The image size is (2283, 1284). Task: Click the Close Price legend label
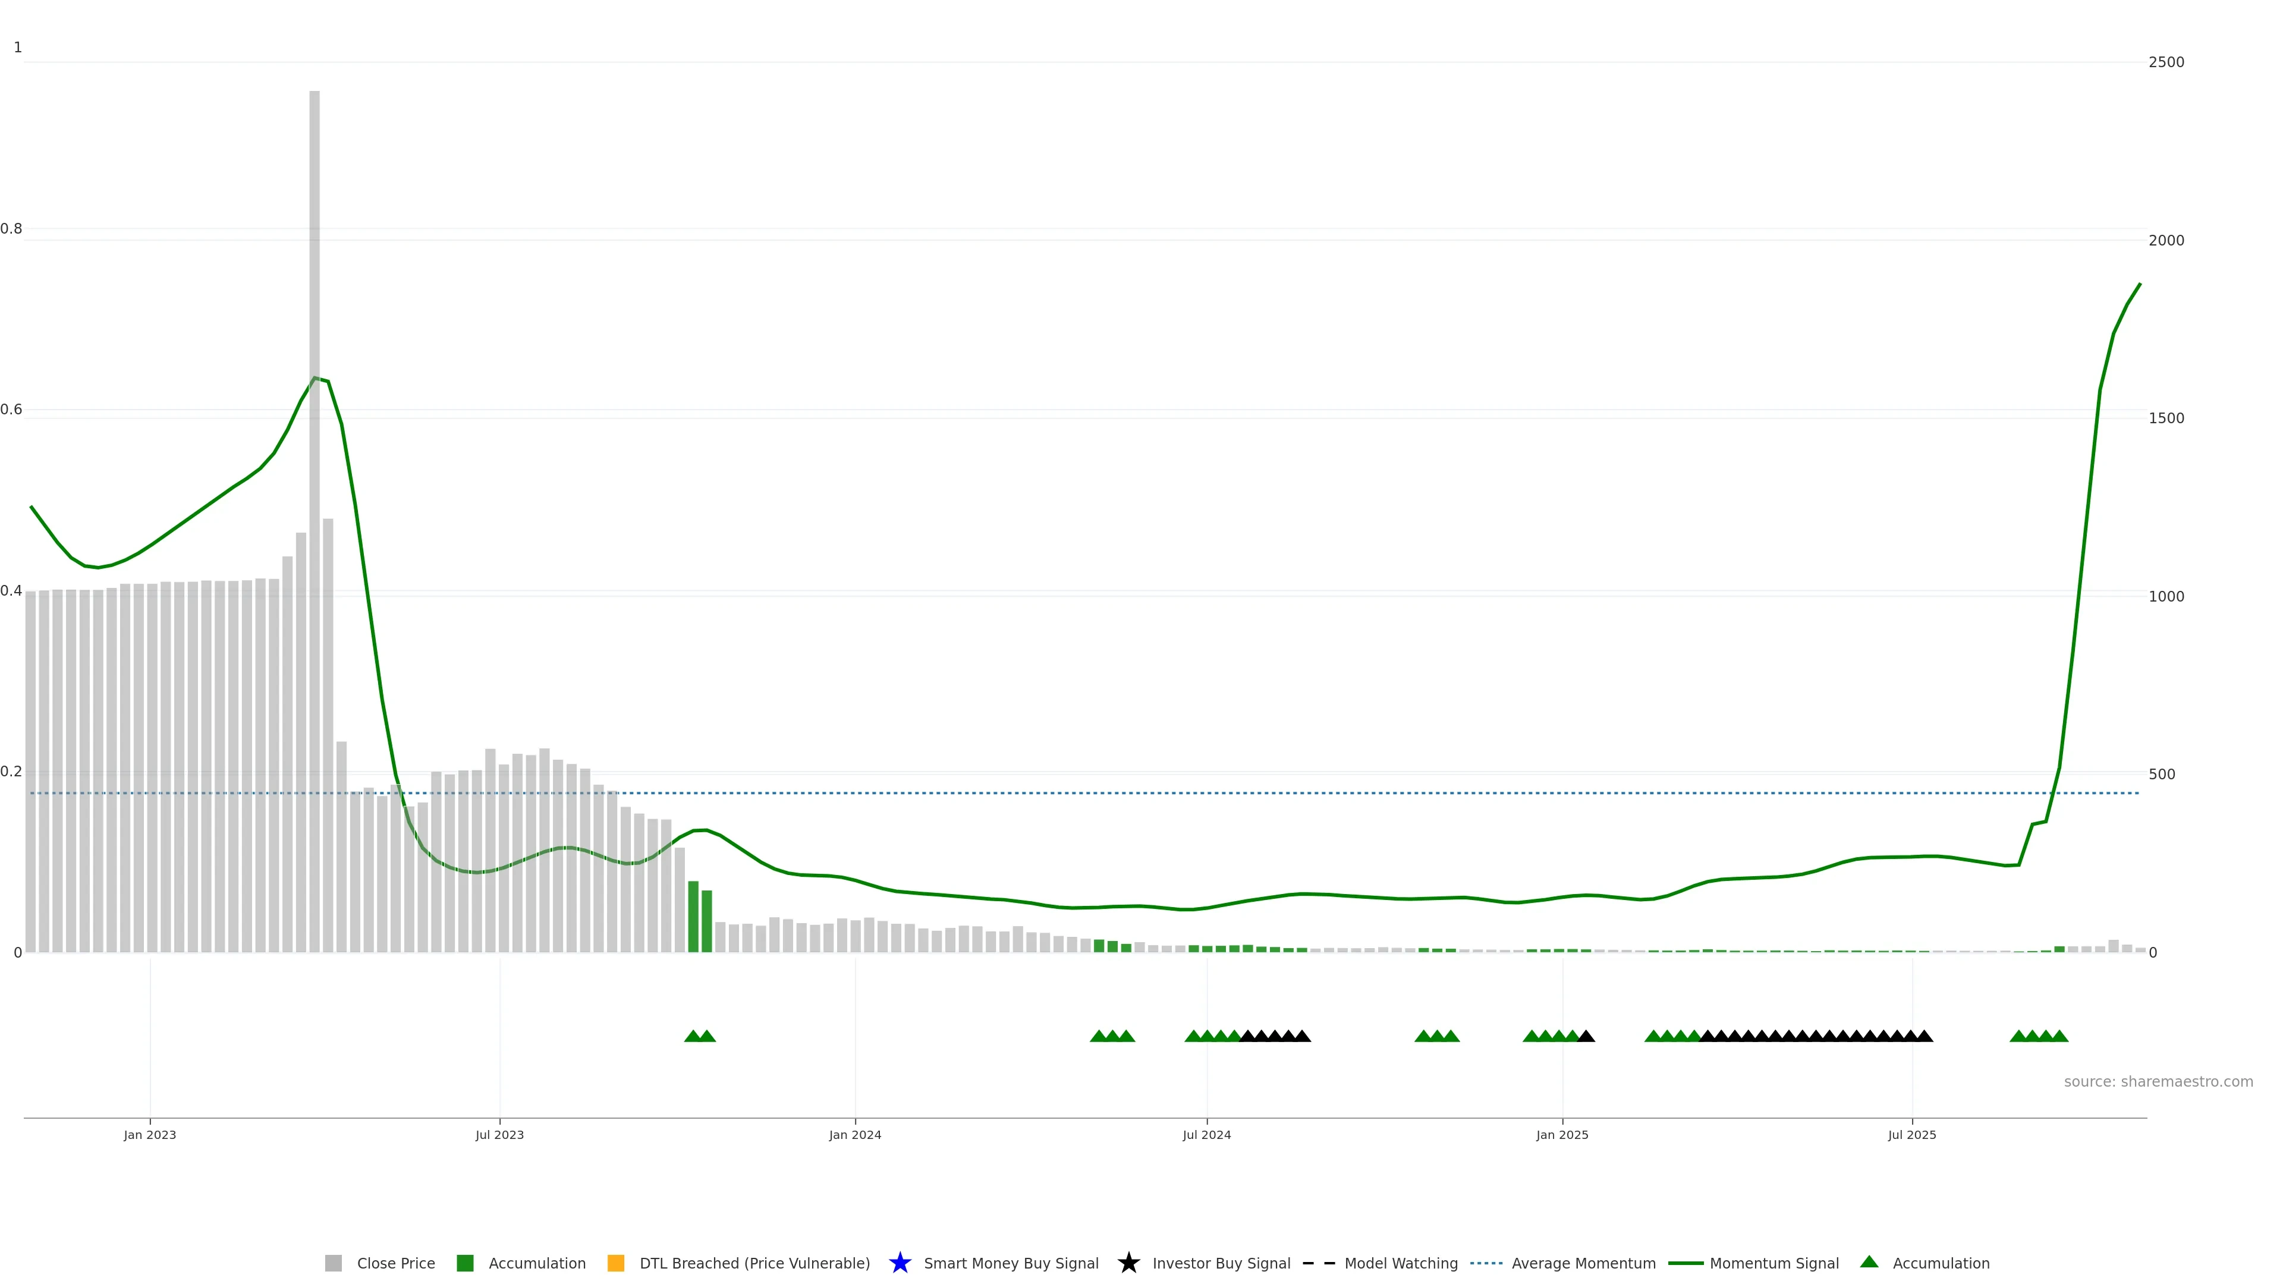pyautogui.click(x=395, y=1263)
